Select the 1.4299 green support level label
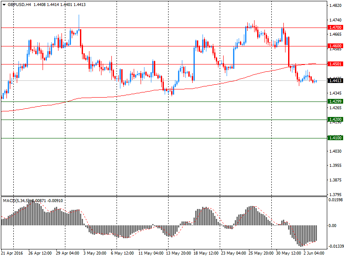Screen dimensions: 344x258 335,101
